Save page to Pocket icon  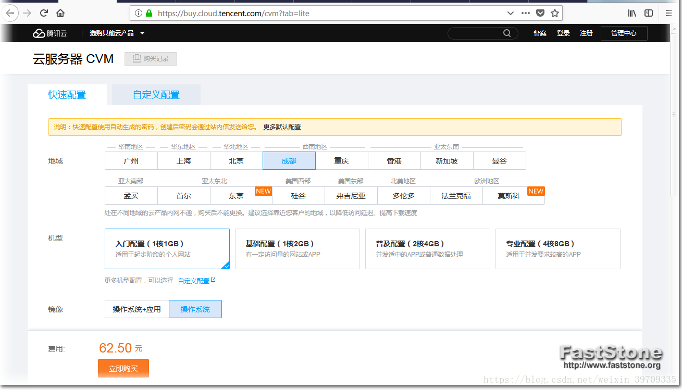point(541,13)
